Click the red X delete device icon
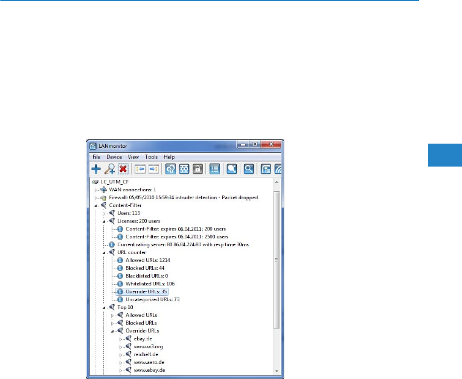Screen dimensions: 462x379 coord(123,169)
